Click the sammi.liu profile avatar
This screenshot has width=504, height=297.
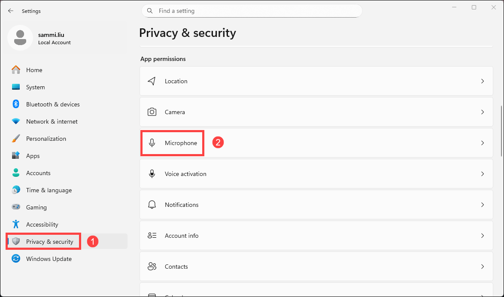coord(20,38)
